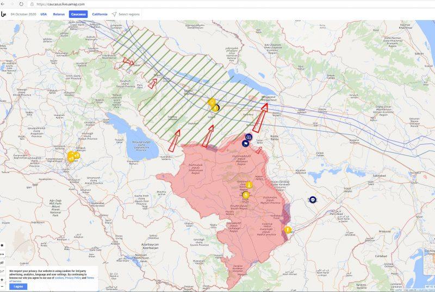This screenshot has width=435, height=292.
Task: Click the Liveuamap logo icon
Action: 4,14
